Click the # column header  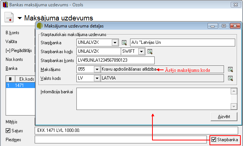coord(10,79)
